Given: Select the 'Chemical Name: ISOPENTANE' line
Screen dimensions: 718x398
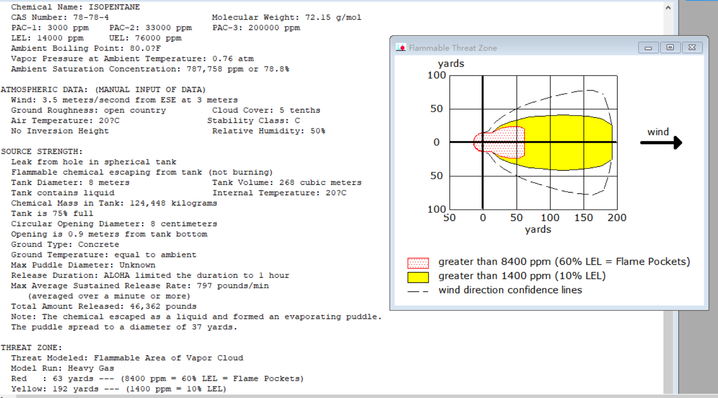Looking at the screenshot, I should [75, 7].
